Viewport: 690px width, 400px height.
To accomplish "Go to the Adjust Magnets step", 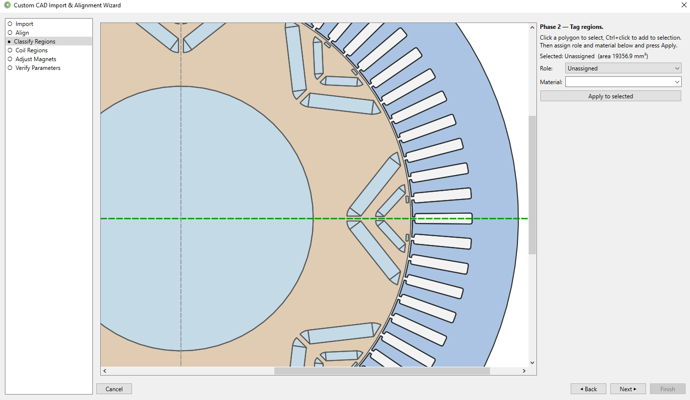I will pyautogui.click(x=36, y=59).
